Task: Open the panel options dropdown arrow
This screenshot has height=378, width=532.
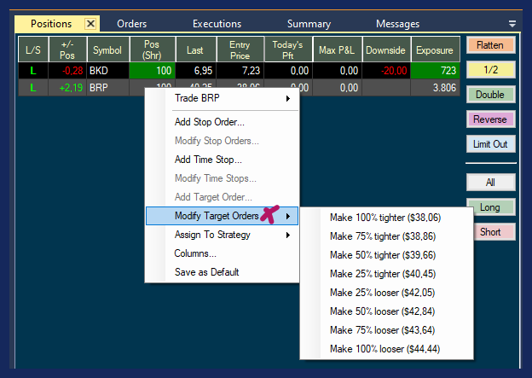Action: coord(512,24)
